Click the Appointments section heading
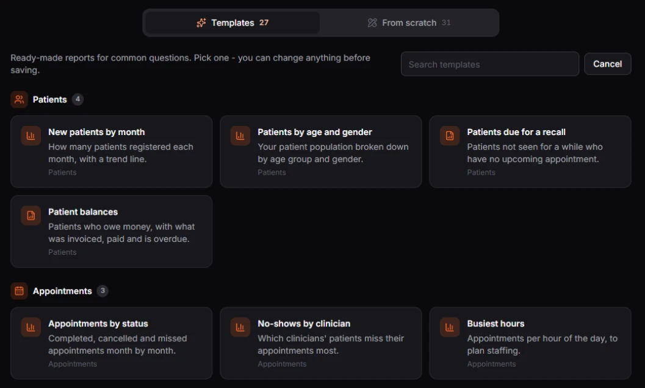 (x=62, y=291)
